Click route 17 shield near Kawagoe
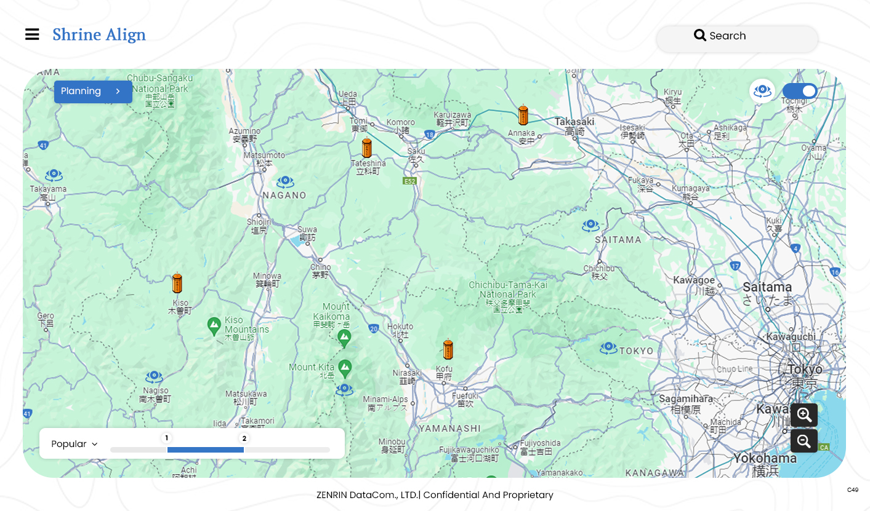This screenshot has height=511, width=870. pos(735,266)
